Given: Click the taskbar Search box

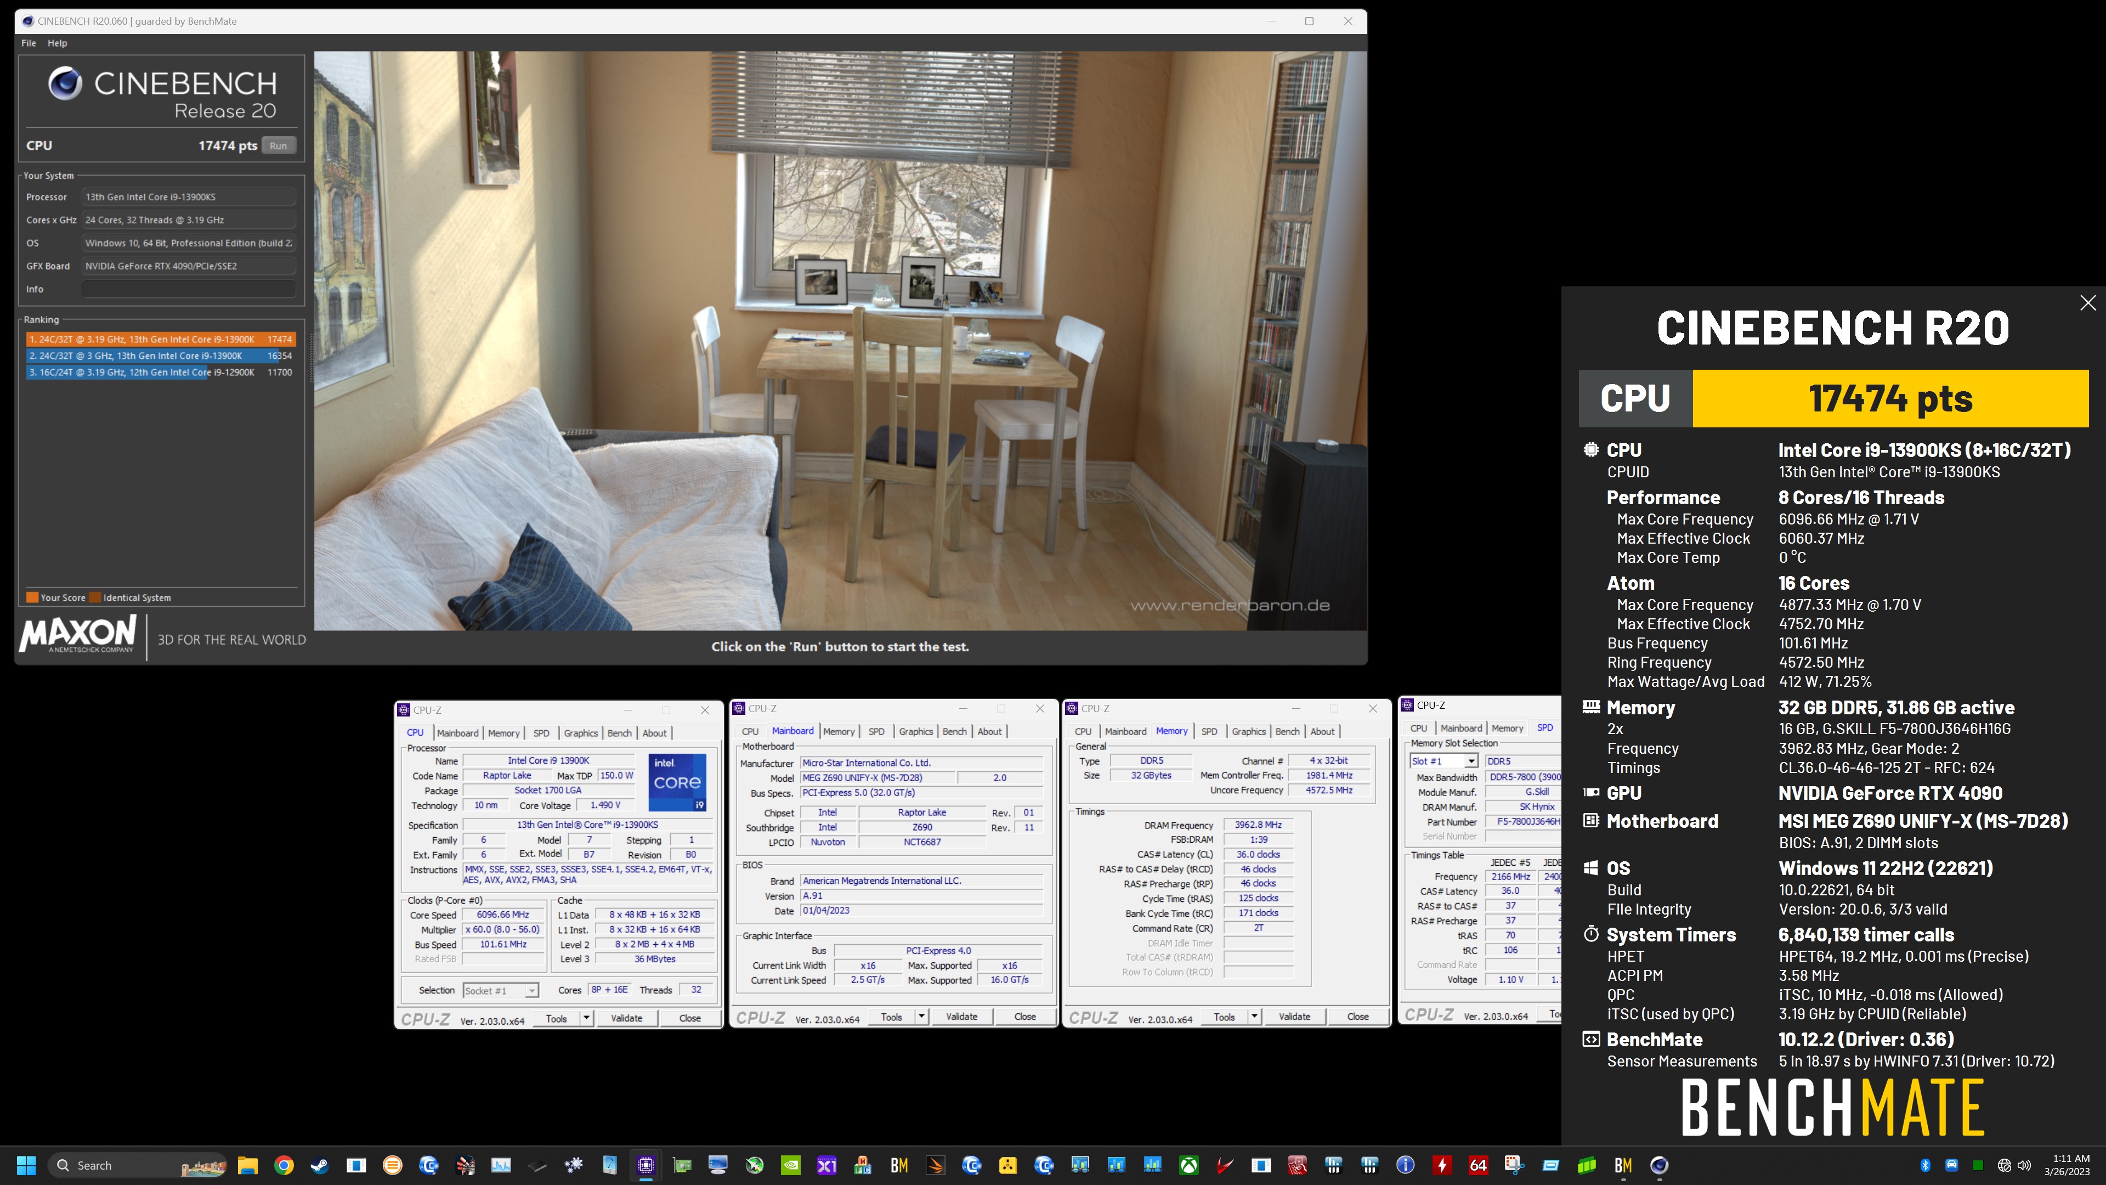Looking at the screenshot, I should (x=137, y=1165).
